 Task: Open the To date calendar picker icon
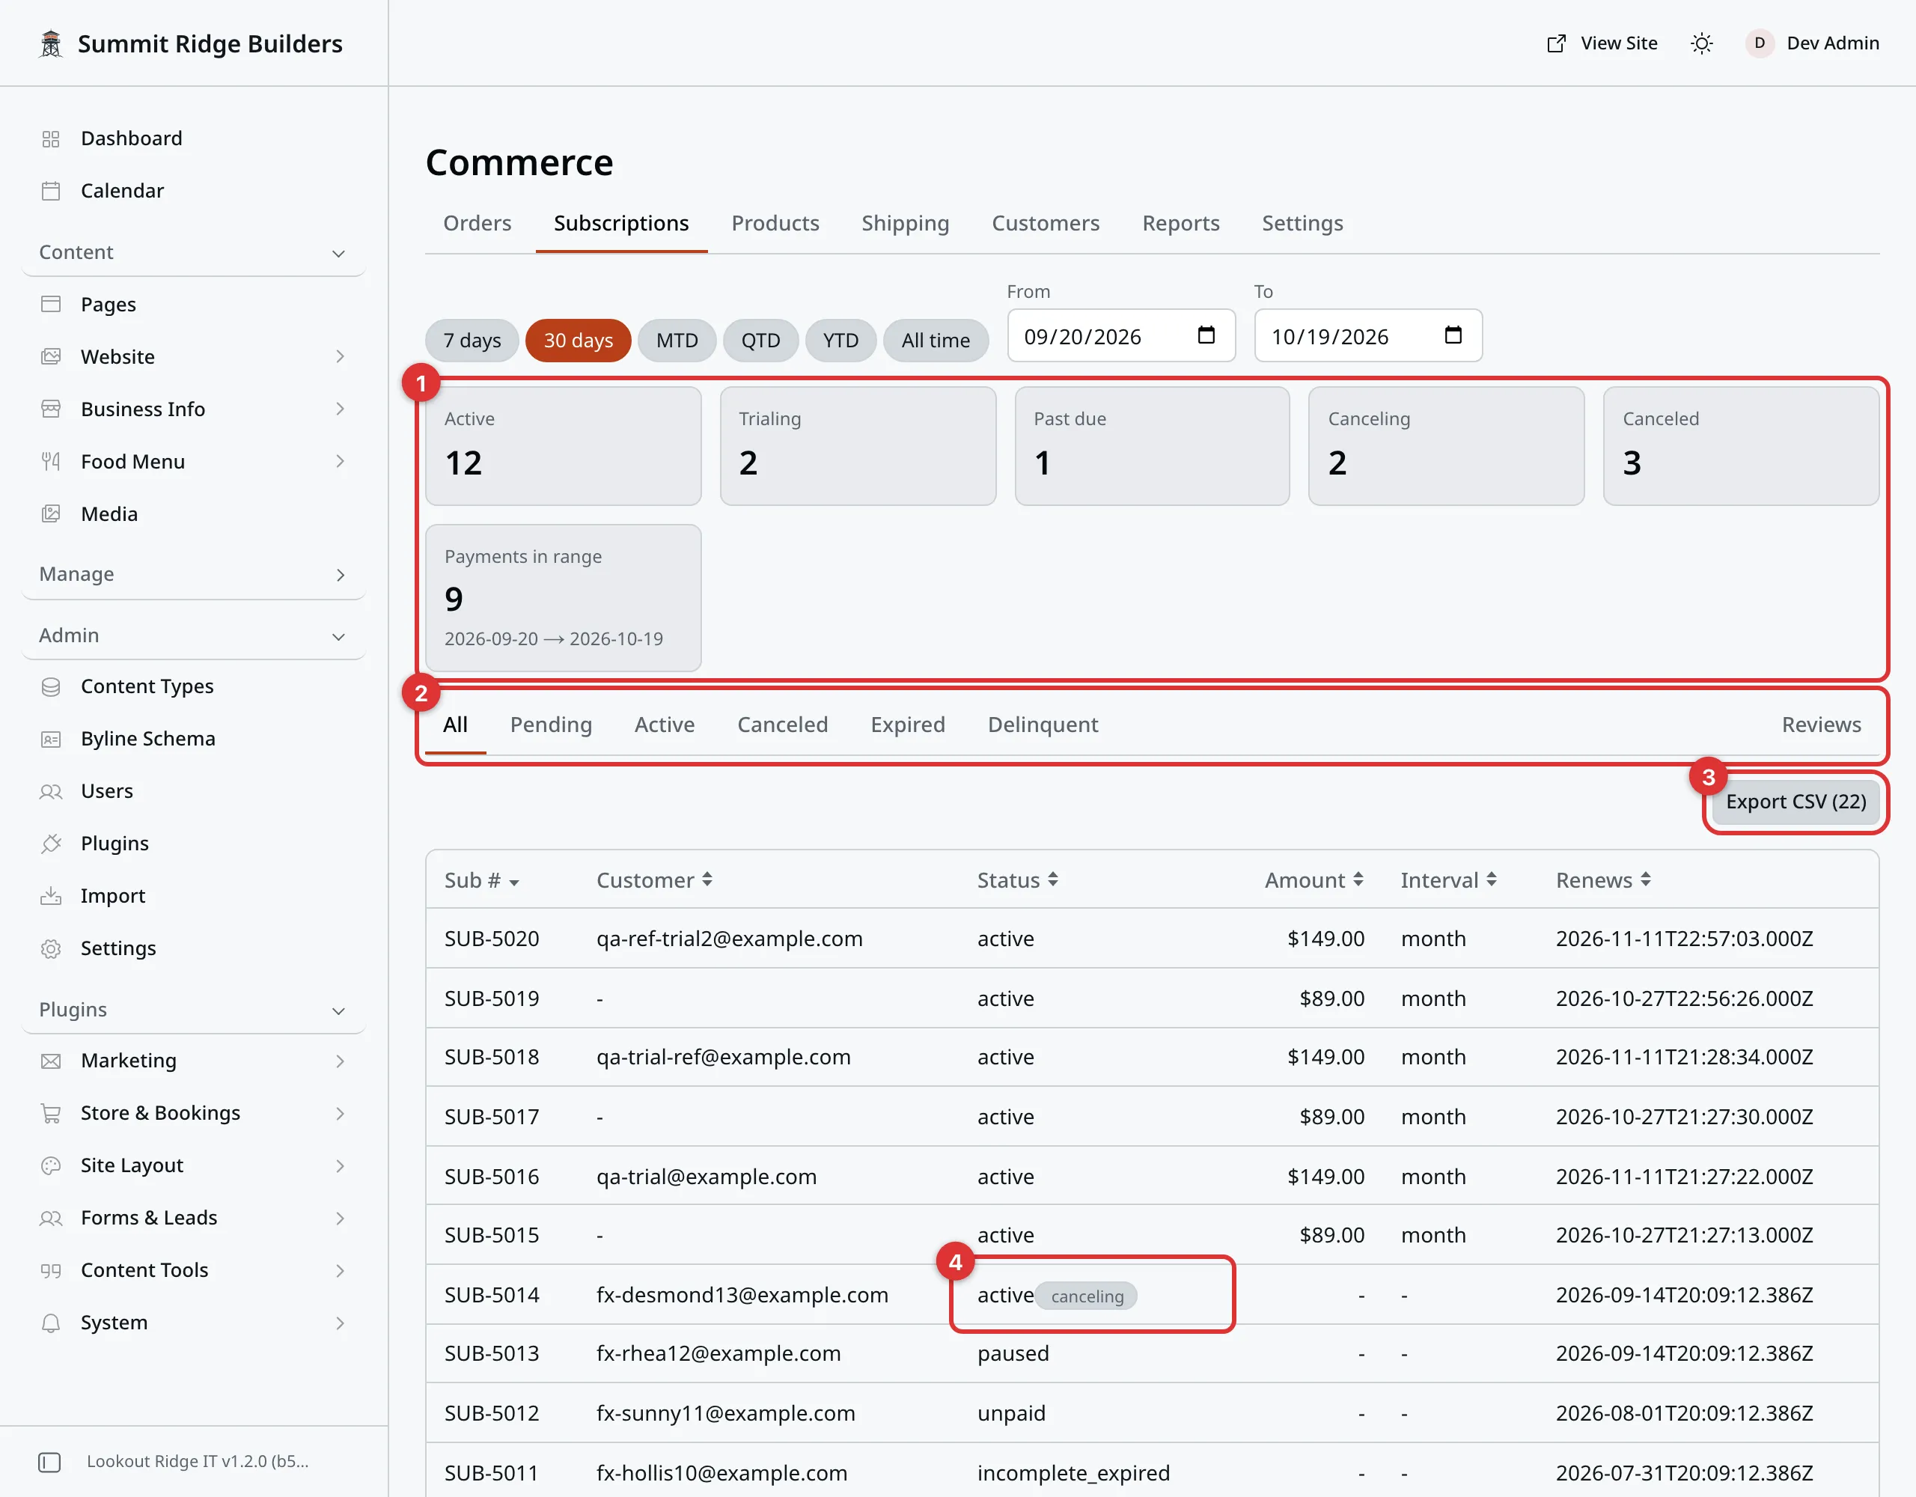pyautogui.click(x=1453, y=335)
